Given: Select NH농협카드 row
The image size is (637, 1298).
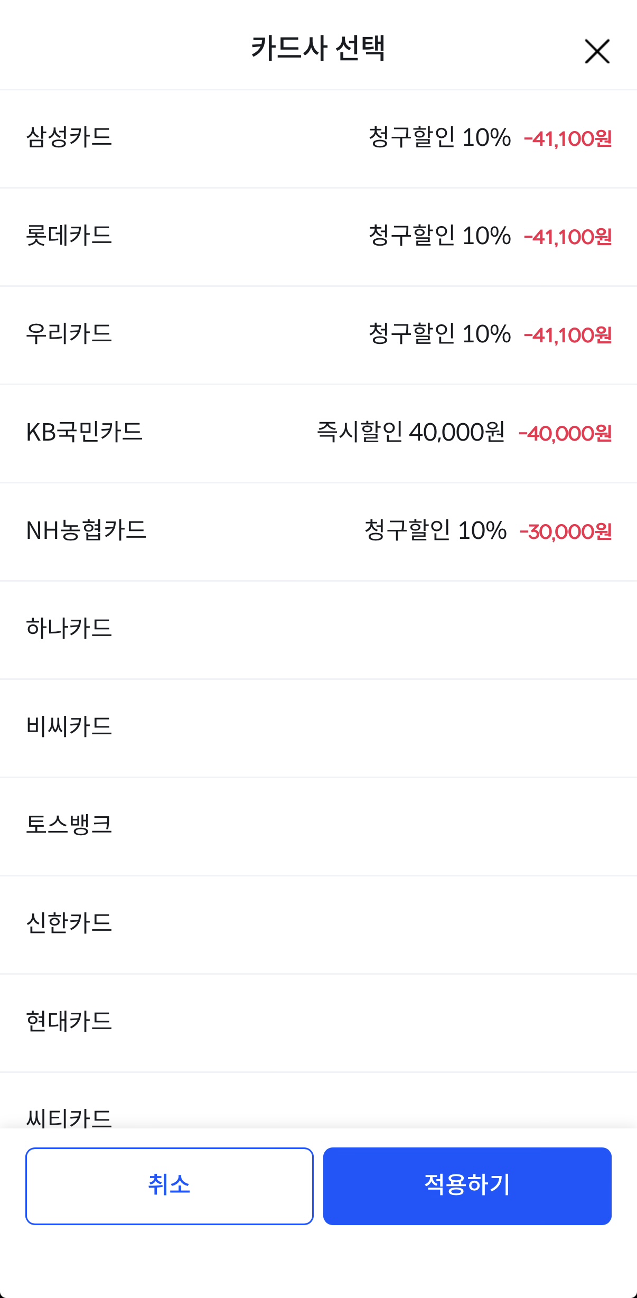Looking at the screenshot, I should click(x=86, y=530).
